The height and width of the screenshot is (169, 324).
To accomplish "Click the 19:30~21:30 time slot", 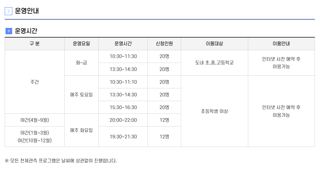I will 123,136.
